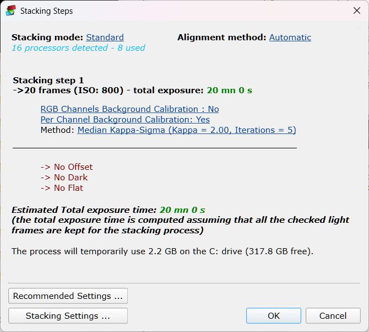Click the DeepSkyStacker icon in title bar

tap(10, 10)
